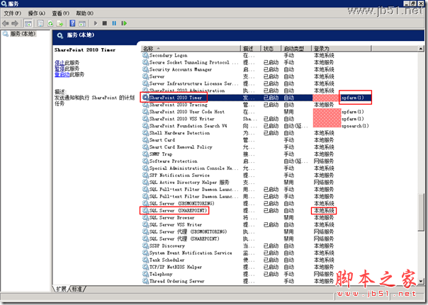428x305 pixels.
Task: Select the SharePoint 2010 Timer row
Action: click(x=256, y=98)
